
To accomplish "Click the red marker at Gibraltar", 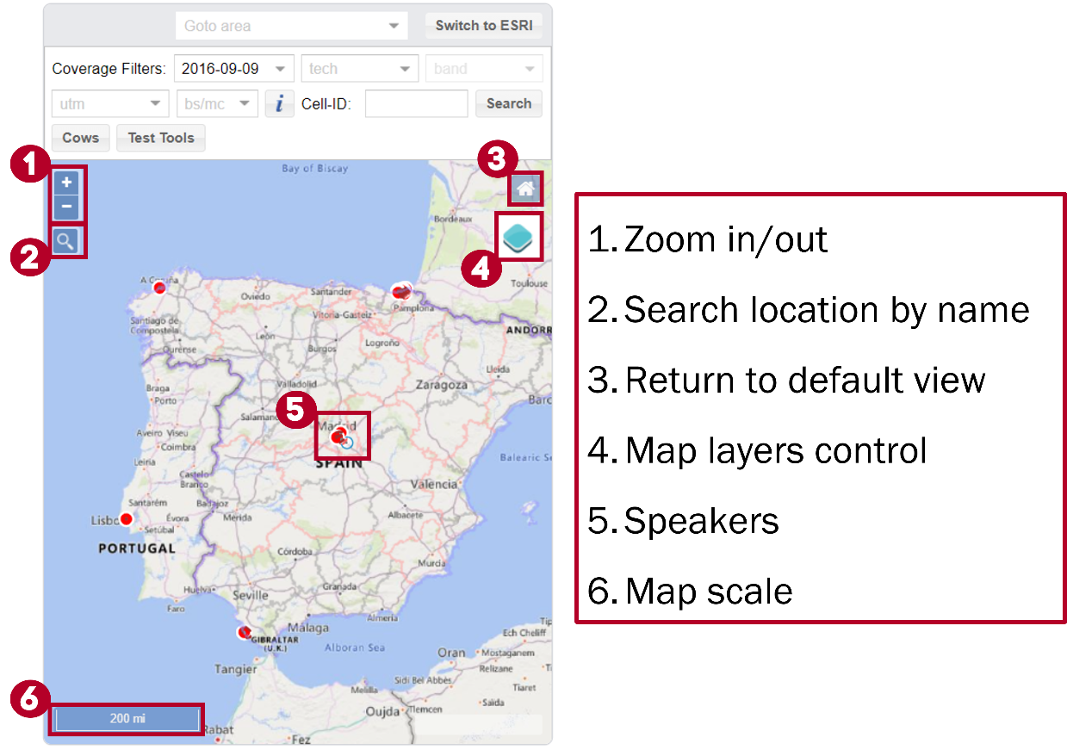I will [x=244, y=633].
